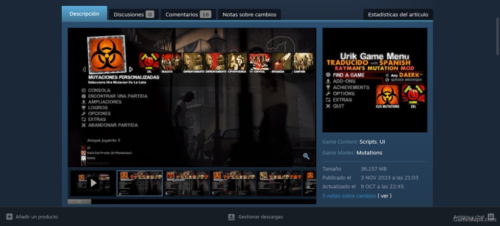
Task: Click the 9 OCT updated date
Action: tap(382, 186)
